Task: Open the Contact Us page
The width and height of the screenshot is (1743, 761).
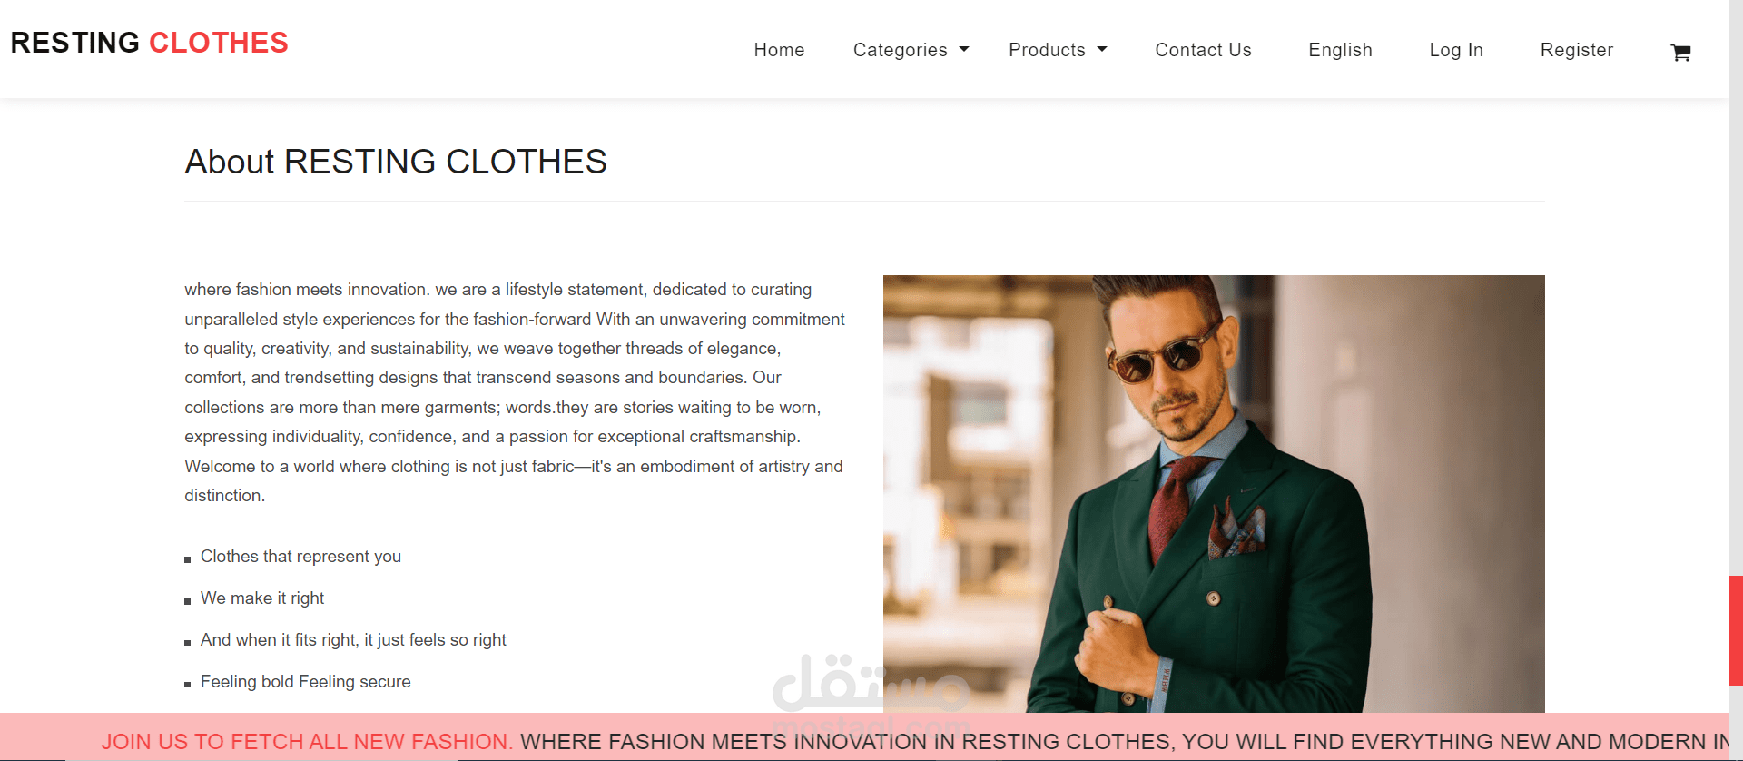Action: tap(1203, 50)
